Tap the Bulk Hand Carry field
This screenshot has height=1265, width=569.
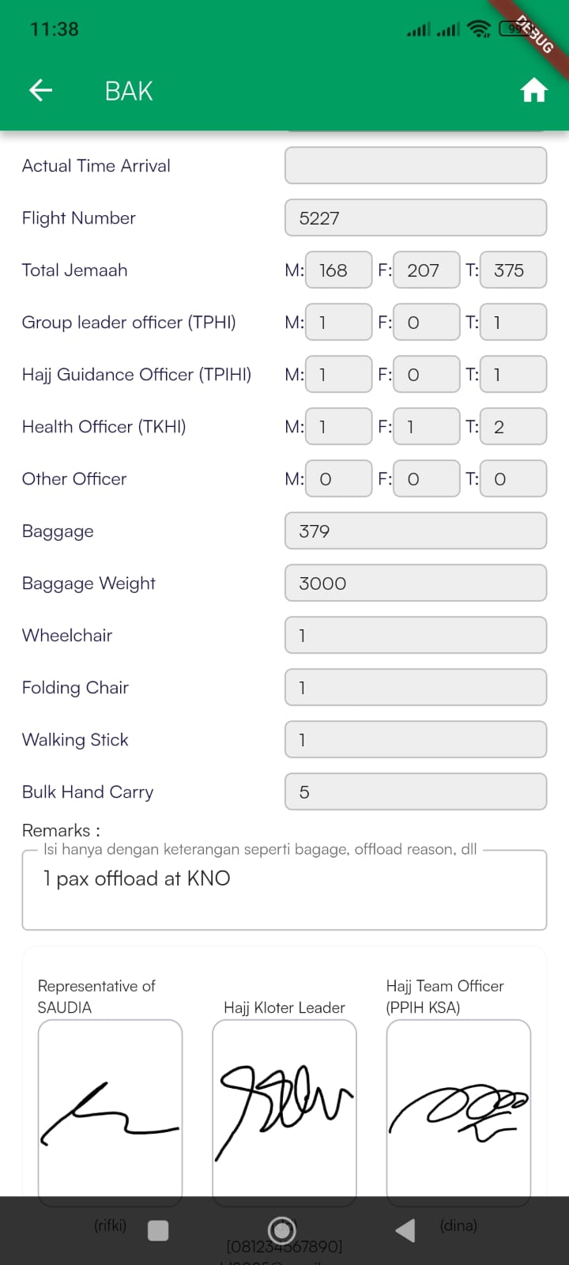click(415, 792)
